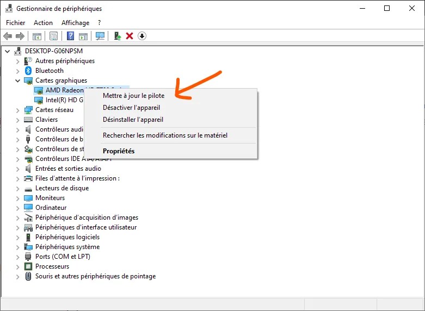
Task: Click the Bluetooth category icon
Action: (28, 71)
